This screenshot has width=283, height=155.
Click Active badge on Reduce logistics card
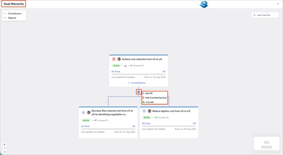pyautogui.click(x=147, y=117)
